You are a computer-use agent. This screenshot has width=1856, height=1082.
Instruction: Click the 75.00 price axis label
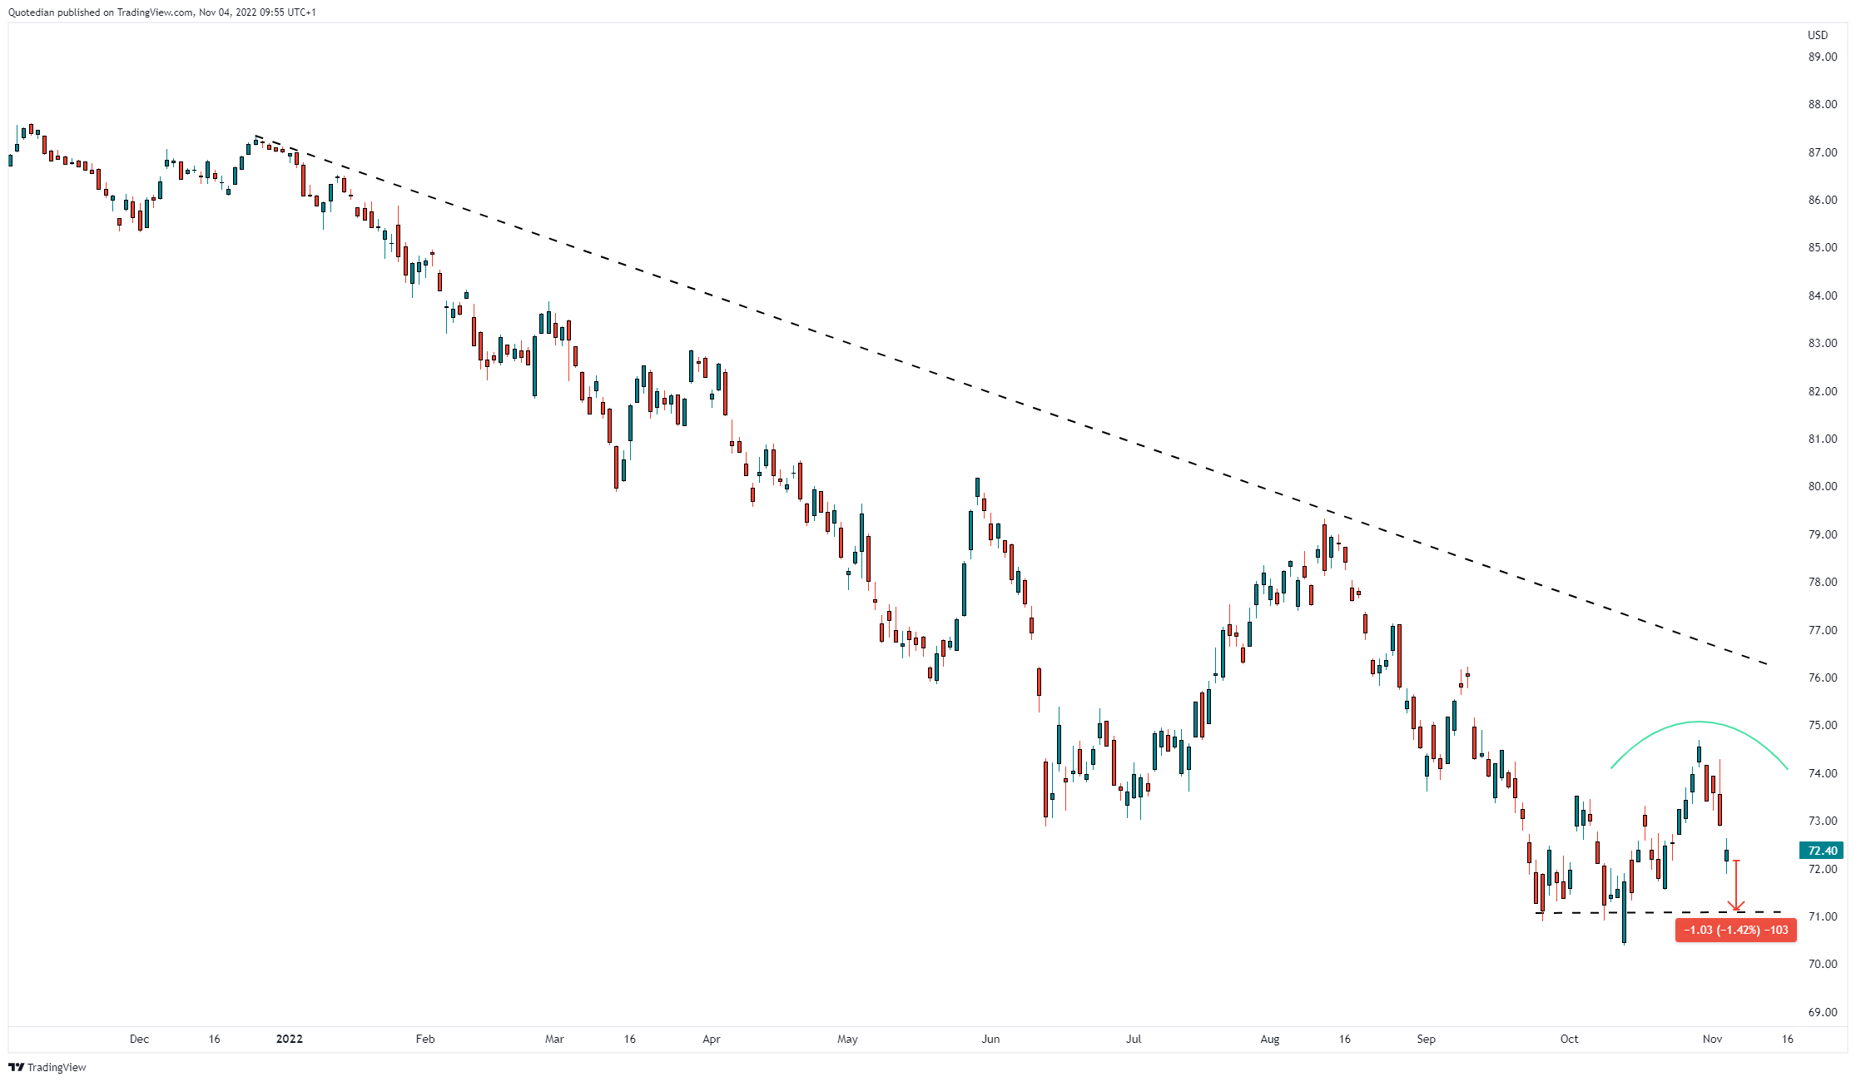coord(1822,725)
